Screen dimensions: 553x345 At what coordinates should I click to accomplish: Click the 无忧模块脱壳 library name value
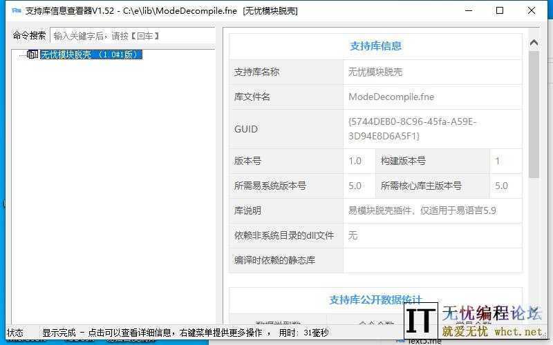tap(375, 72)
